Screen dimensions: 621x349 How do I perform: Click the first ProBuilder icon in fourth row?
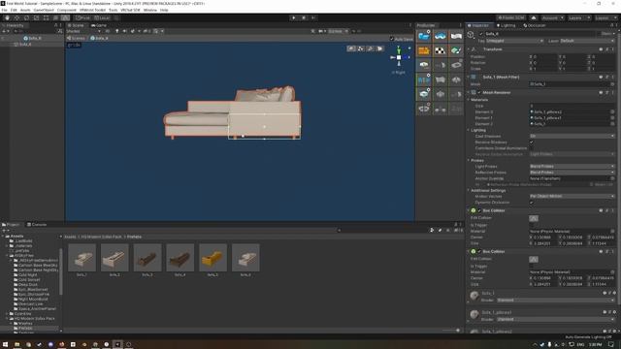(x=424, y=79)
